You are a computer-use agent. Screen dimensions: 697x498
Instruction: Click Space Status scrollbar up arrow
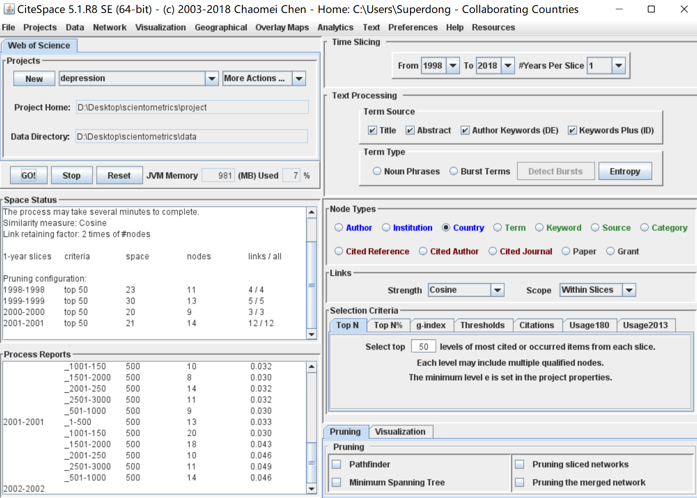tap(312, 212)
